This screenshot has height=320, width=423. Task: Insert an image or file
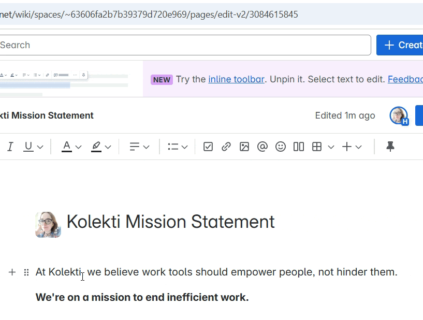coord(244,147)
